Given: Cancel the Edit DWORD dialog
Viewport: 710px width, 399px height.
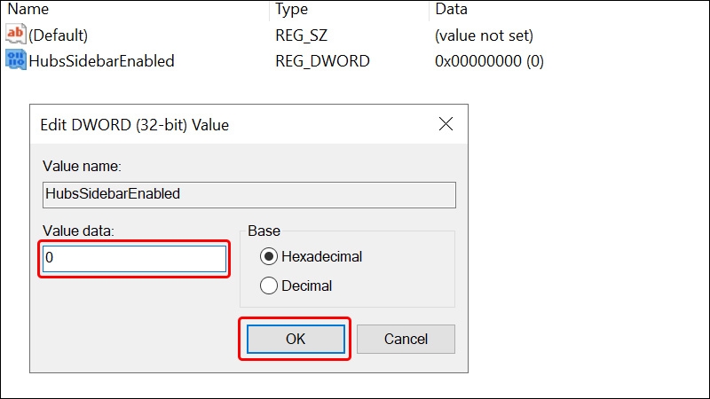Looking at the screenshot, I should (x=406, y=339).
